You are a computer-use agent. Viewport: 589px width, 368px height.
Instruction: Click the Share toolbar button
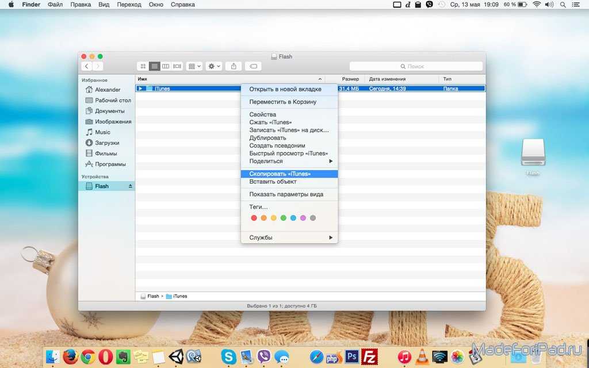click(234, 66)
